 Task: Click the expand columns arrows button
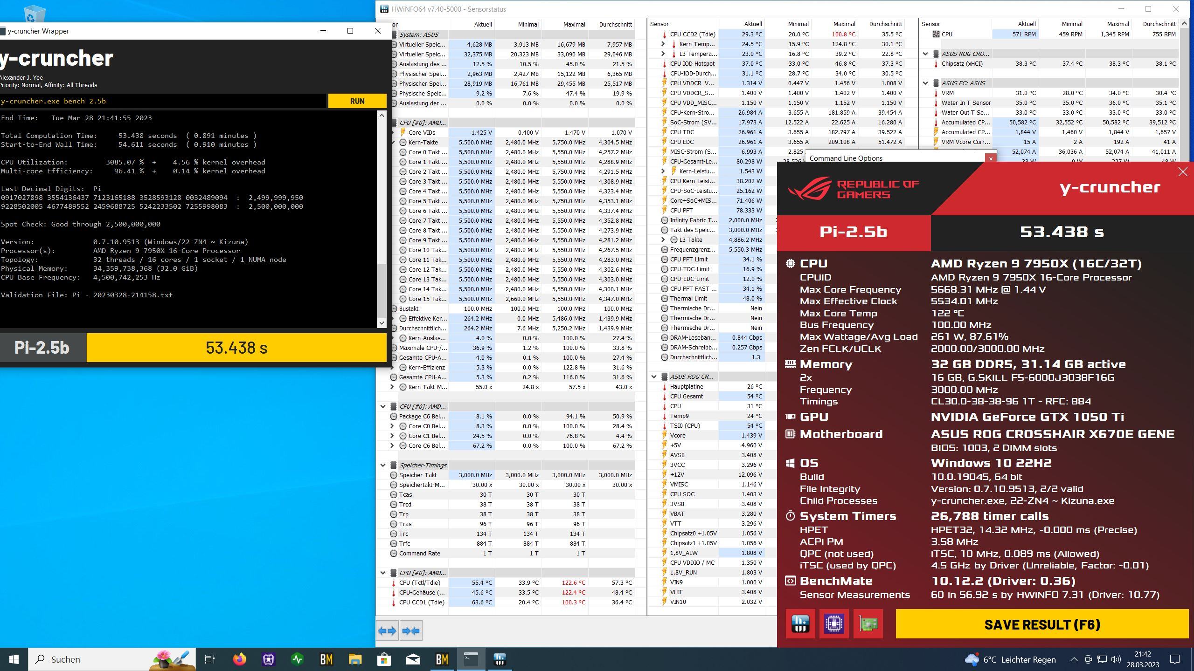coord(387,631)
